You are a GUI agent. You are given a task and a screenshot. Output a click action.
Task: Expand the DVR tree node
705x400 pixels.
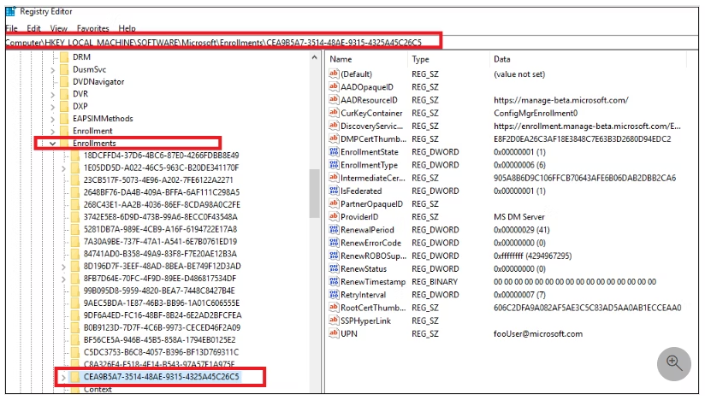point(52,95)
